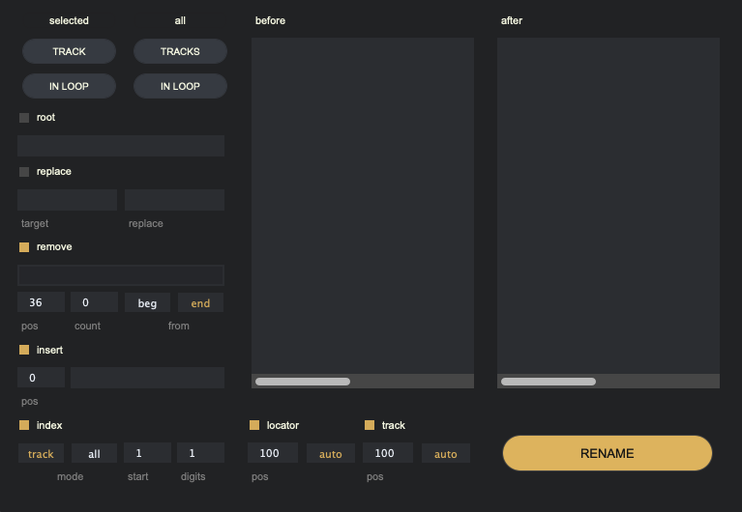Click the insert text field
Viewport: 742px width, 512px height.
point(147,378)
